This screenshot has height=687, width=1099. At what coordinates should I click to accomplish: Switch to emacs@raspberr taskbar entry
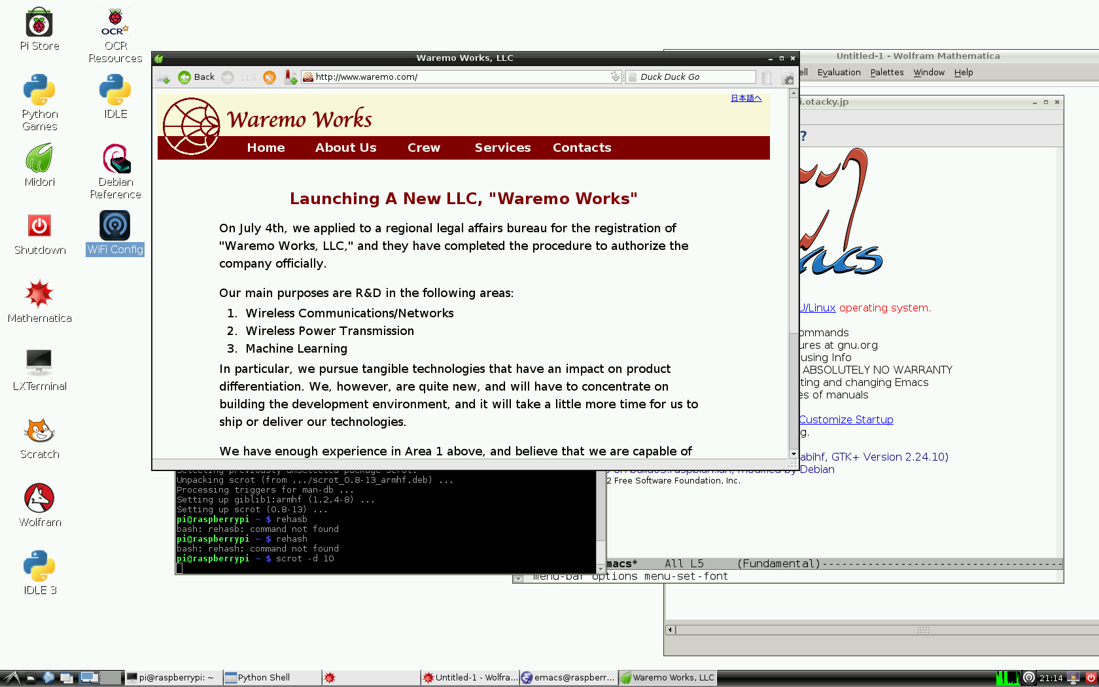(x=568, y=678)
